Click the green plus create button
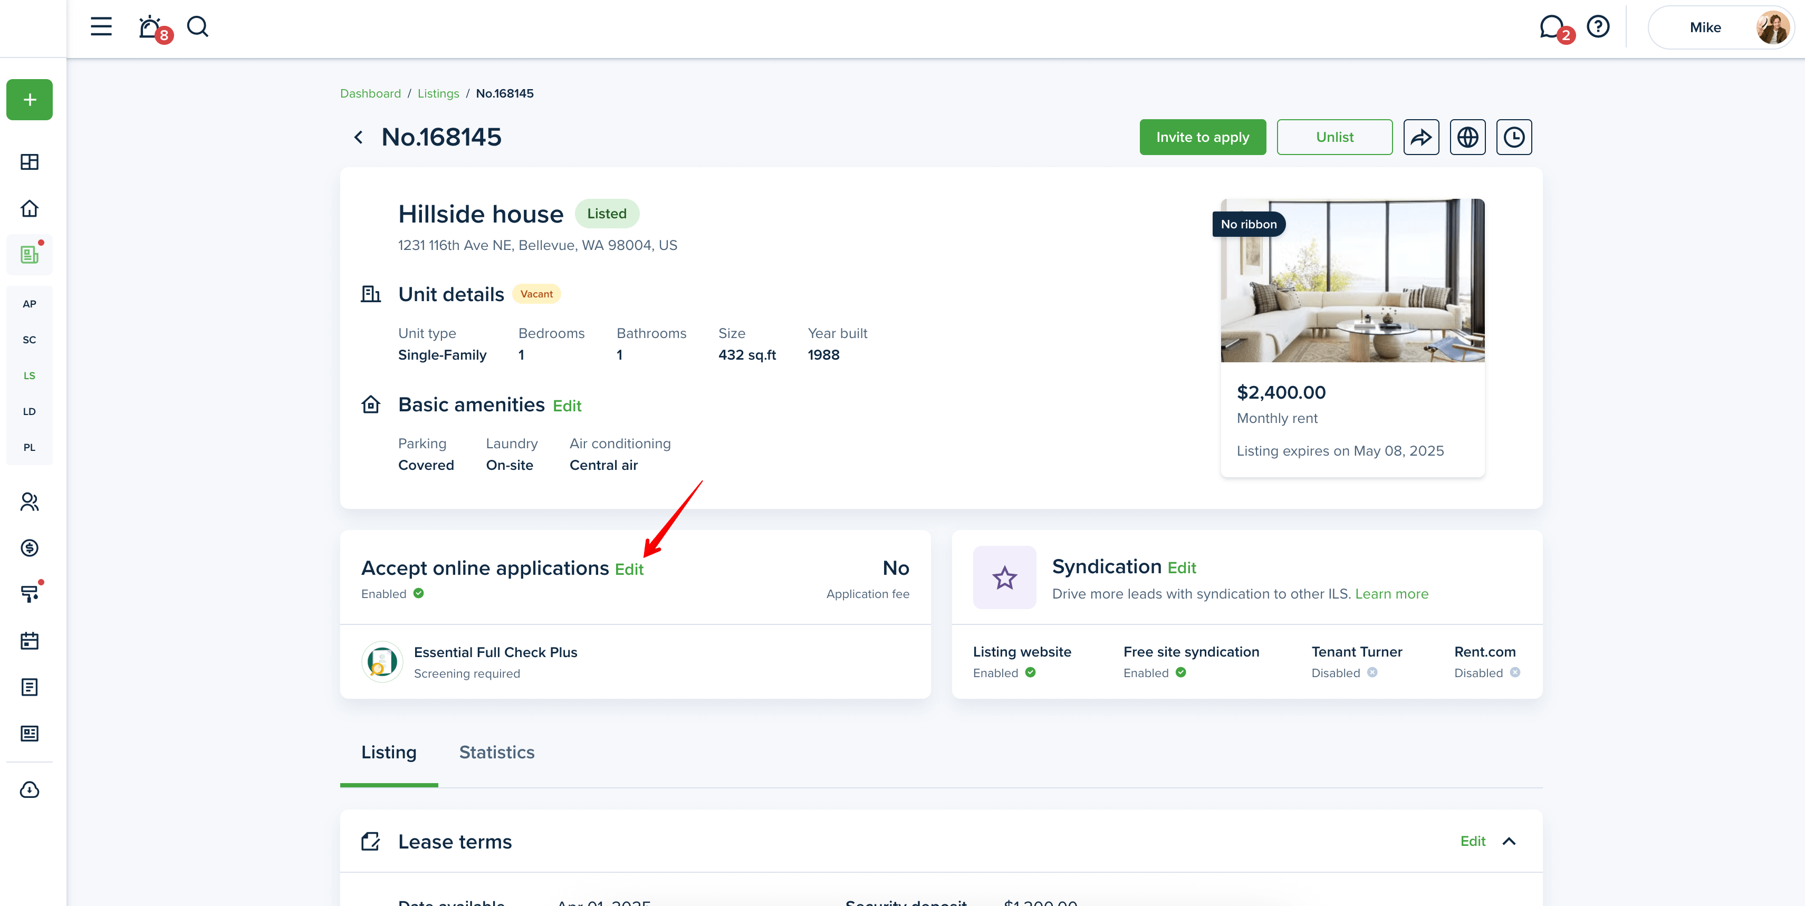The image size is (1805, 906). [x=30, y=100]
